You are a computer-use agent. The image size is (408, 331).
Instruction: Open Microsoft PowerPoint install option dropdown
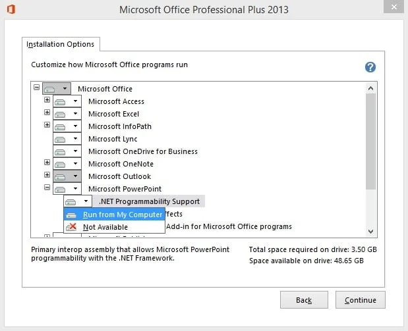(x=67, y=189)
